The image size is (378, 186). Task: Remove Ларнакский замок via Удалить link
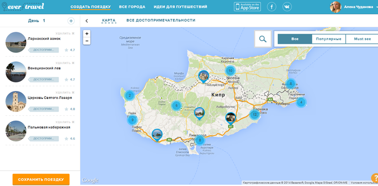point(65,33)
